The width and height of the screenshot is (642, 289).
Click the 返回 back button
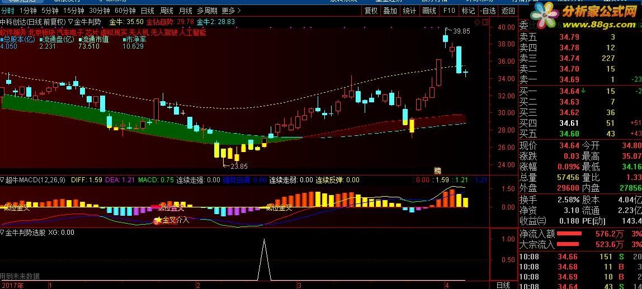(508, 11)
